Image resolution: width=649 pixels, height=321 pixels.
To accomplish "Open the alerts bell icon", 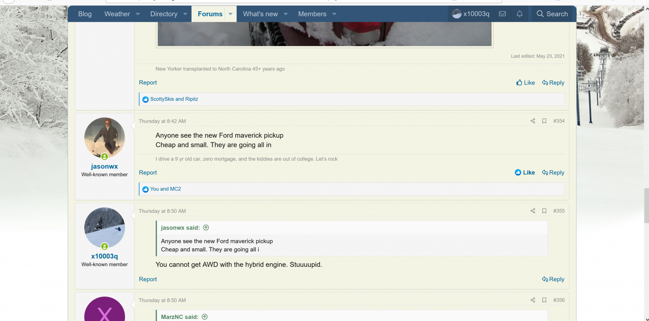I will pos(520,14).
